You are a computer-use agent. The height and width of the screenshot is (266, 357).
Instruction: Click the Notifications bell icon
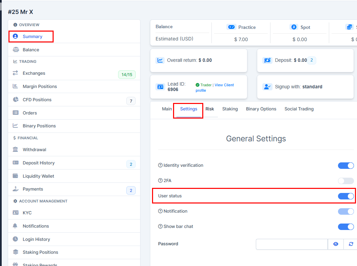pos(15,226)
